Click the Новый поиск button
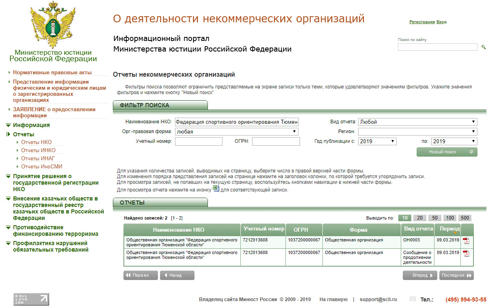 pyautogui.click(x=447, y=152)
